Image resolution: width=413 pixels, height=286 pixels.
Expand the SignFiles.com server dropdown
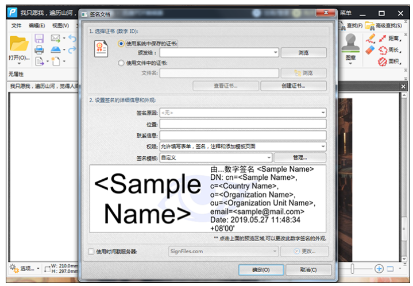pyautogui.click(x=275, y=251)
